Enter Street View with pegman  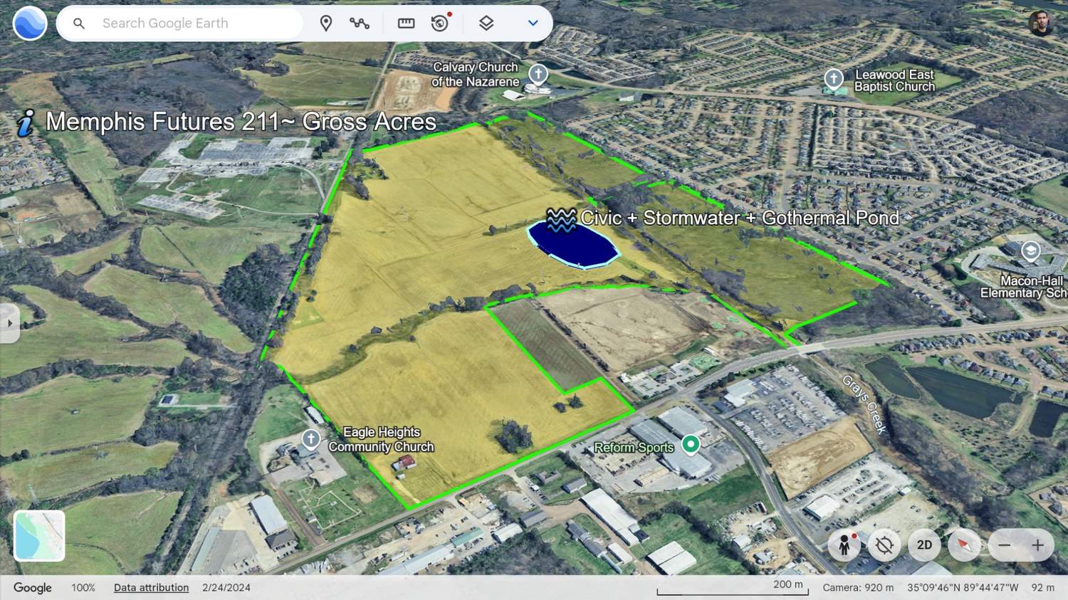pyautogui.click(x=844, y=545)
